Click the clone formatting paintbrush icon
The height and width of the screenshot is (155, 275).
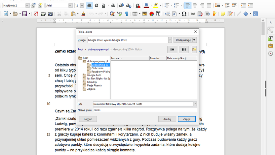coord(83,14)
